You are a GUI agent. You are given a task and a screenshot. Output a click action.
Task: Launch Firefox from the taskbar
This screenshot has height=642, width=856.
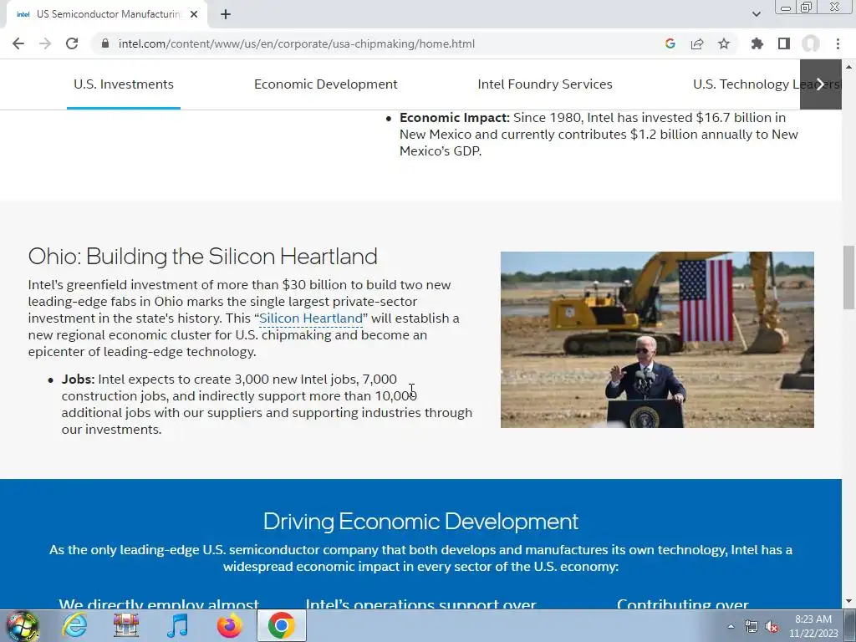pos(229,625)
